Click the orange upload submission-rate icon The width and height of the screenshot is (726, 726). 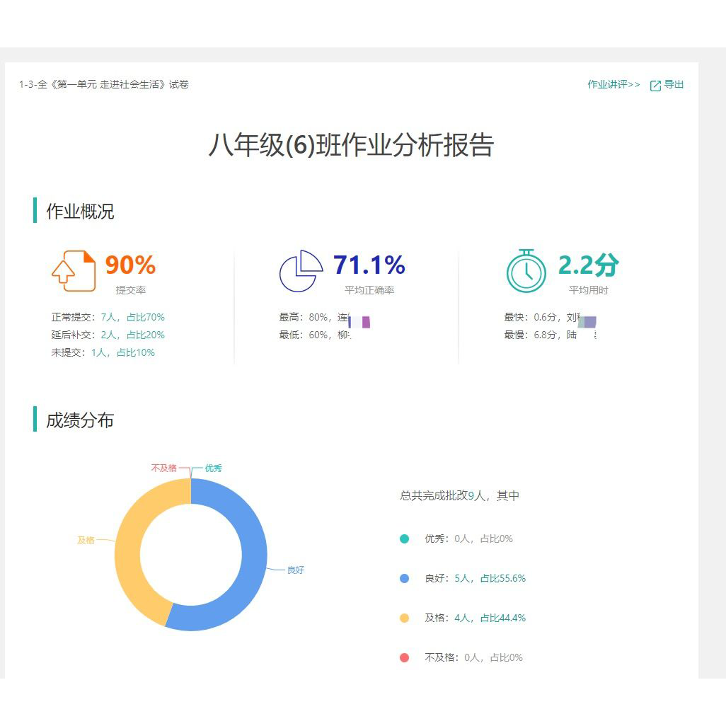click(73, 271)
